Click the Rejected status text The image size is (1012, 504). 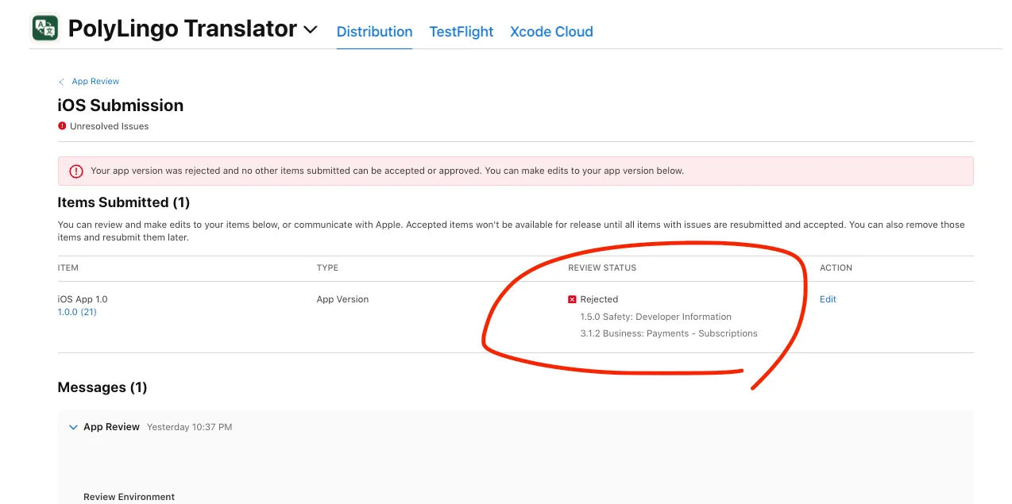click(x=599, y=299)
